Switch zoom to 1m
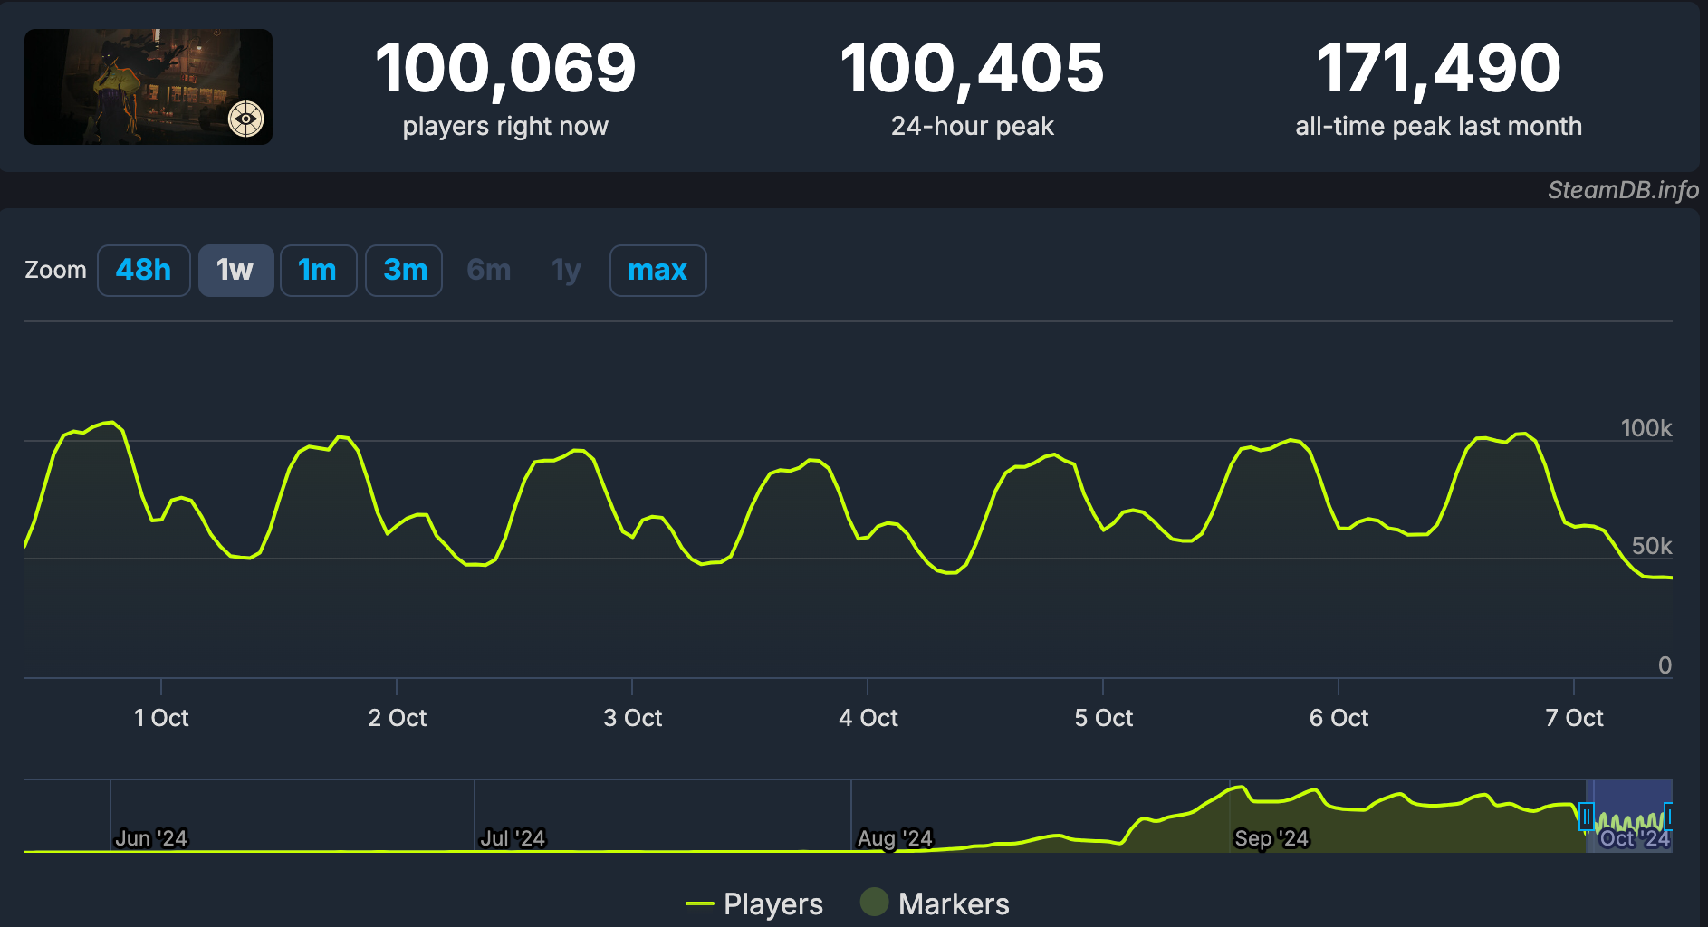This screenshot has width=1708, height=927. [318, 270]
